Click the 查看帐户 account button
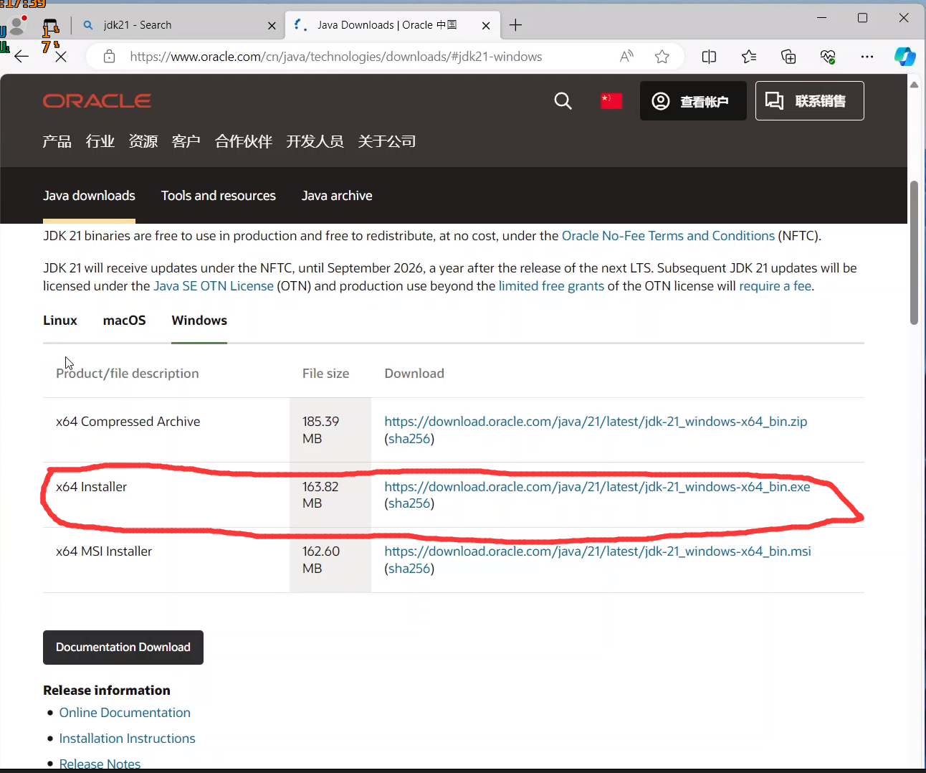 693,100
